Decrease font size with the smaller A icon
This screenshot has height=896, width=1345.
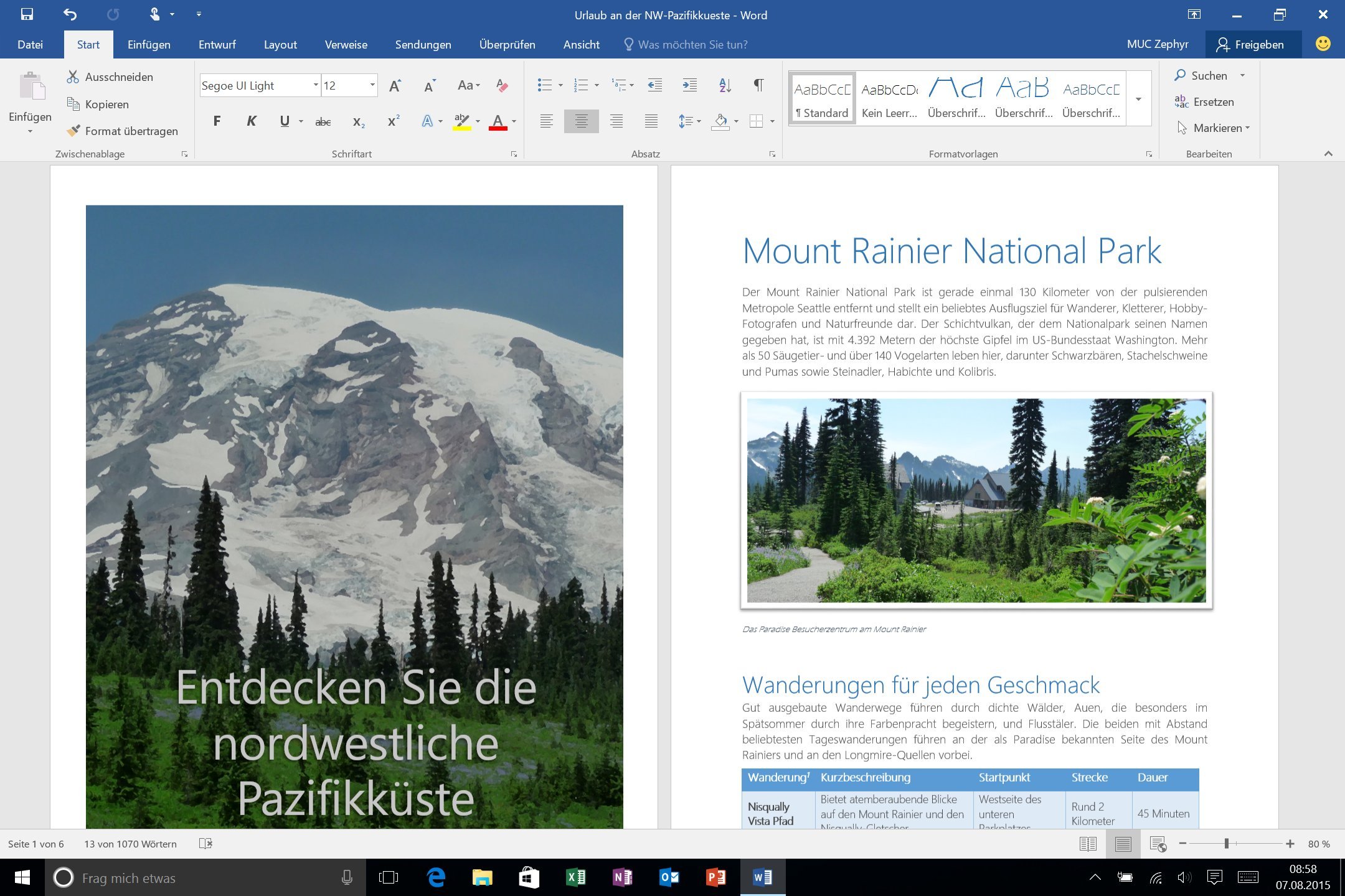coord(430,86)
